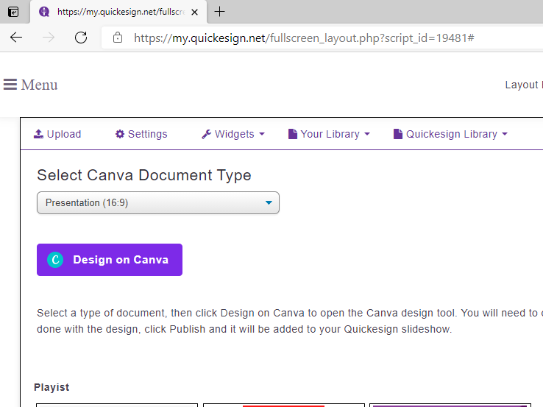Open the Quickesign Library menu
Screen dimensions: 543x407
(x=450, y=134)
